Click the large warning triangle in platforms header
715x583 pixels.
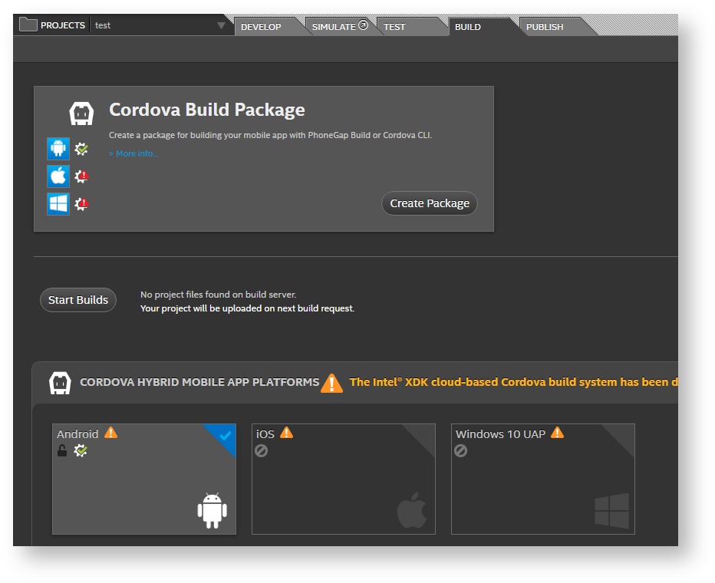click(331, 383)
